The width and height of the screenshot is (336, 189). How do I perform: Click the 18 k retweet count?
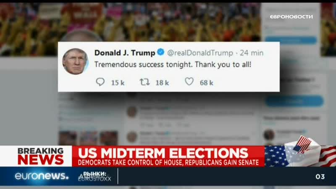[x=162, y=83]
